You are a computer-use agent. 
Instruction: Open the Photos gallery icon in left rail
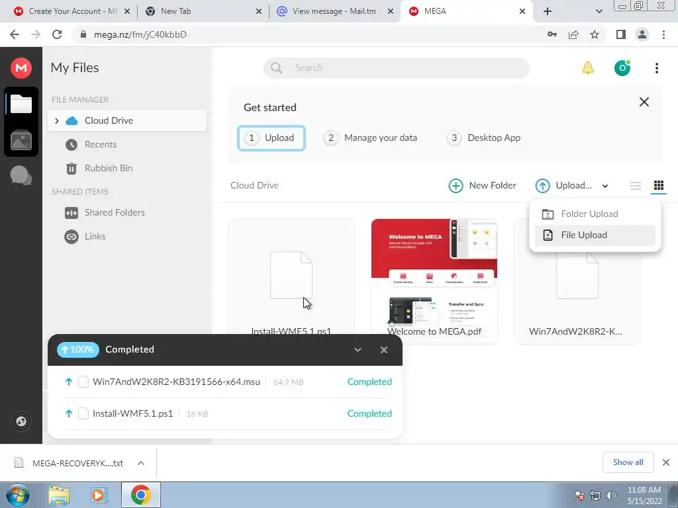coord(21,140)
